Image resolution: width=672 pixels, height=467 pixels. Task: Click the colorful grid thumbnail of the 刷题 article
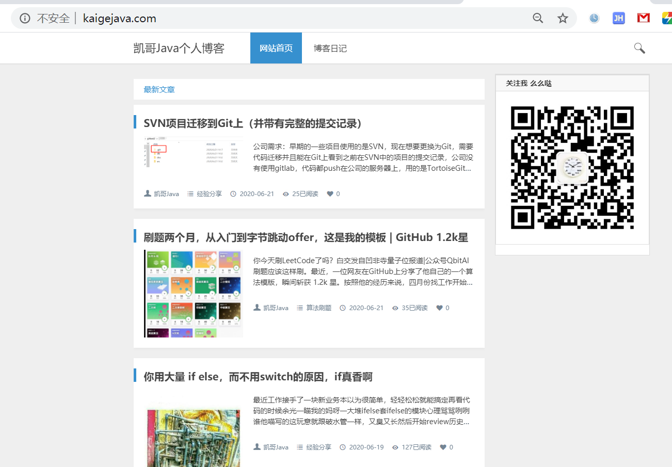tap(194, 294)
